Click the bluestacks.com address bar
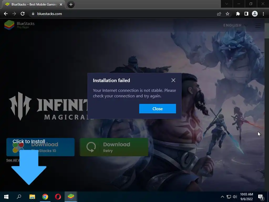 123,14
